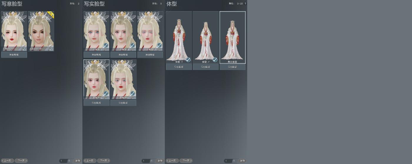Click the edit brush icon on 体型-2
Image resolution: width=412 pixels, height=164 pixels.
(x=215, y=60)
